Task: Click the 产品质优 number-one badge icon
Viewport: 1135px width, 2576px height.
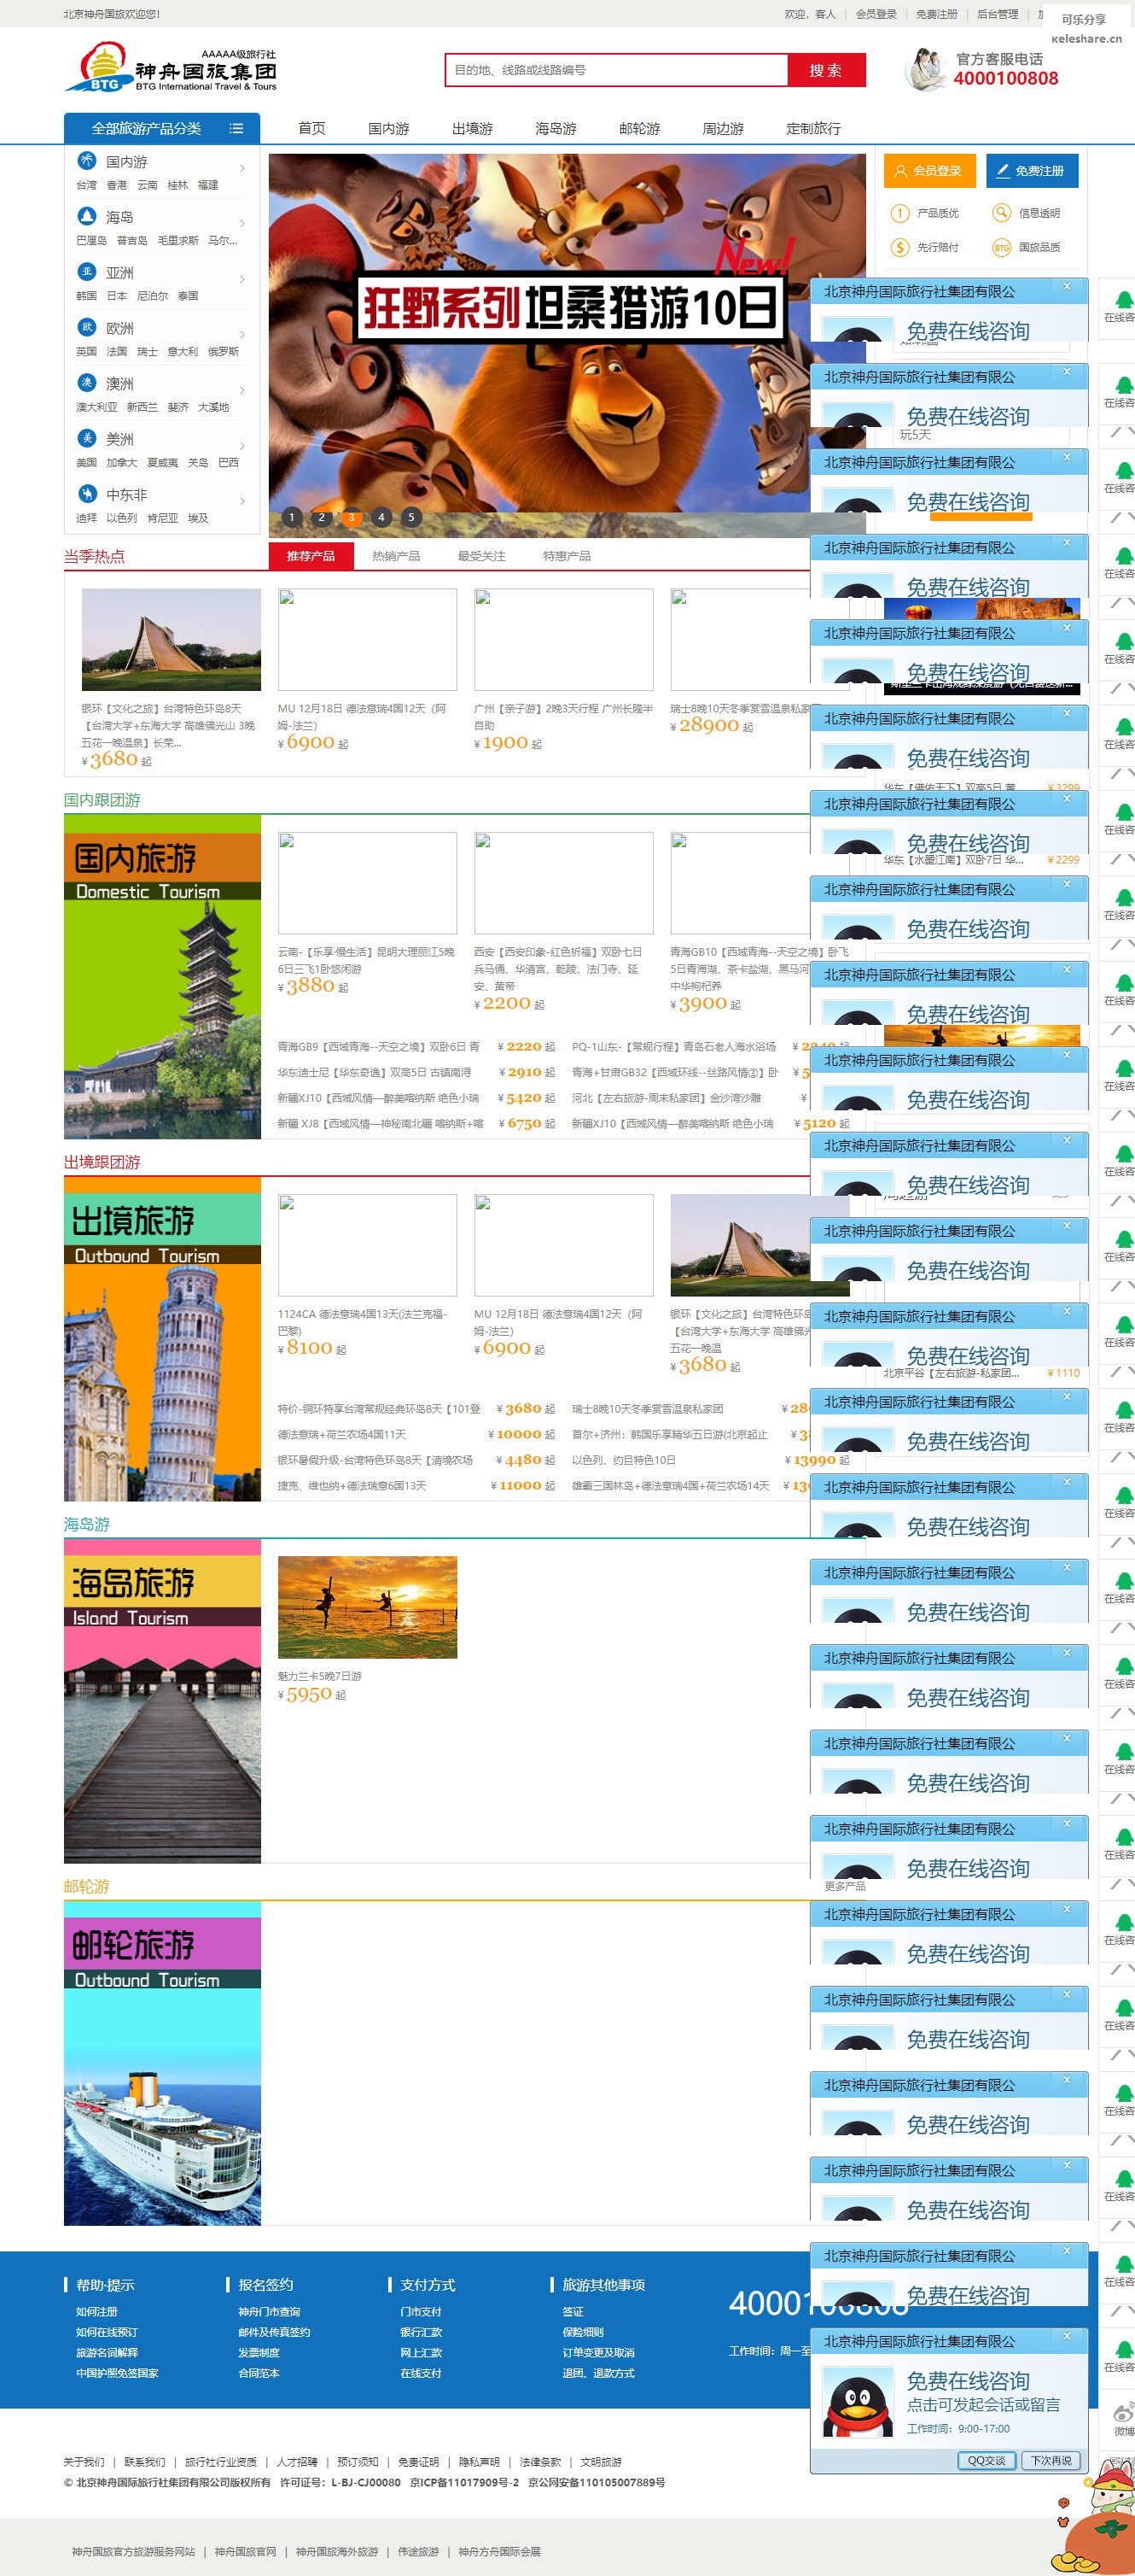Action: [900, 213]
